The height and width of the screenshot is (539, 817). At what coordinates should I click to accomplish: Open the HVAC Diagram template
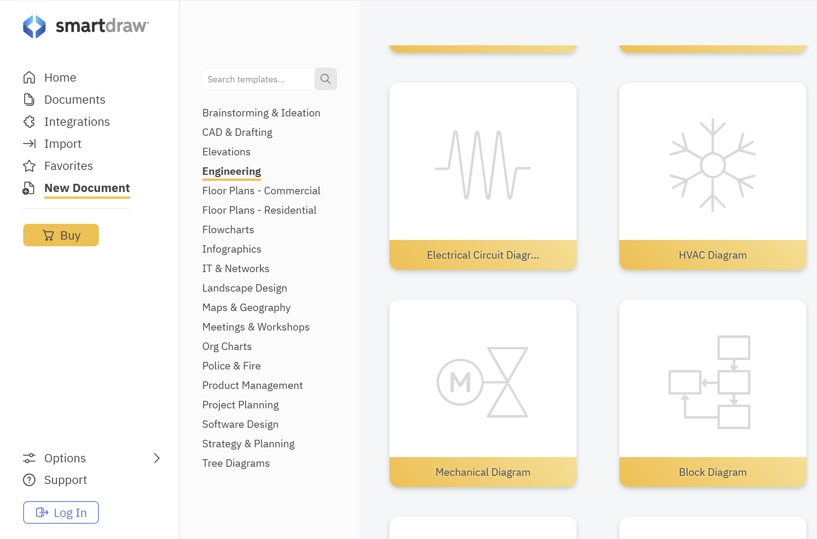point(713,176)
